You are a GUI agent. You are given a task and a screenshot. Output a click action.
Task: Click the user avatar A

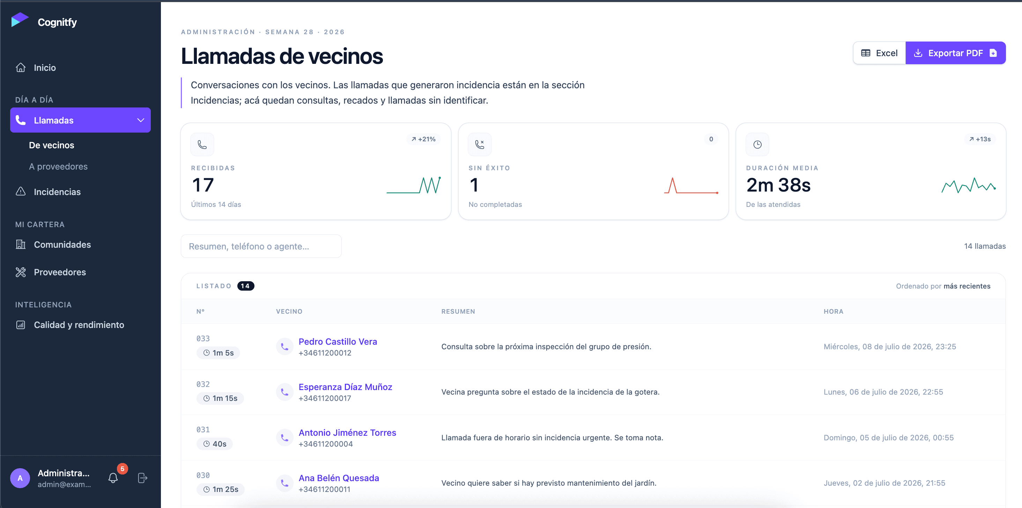(x=20, y=478)
